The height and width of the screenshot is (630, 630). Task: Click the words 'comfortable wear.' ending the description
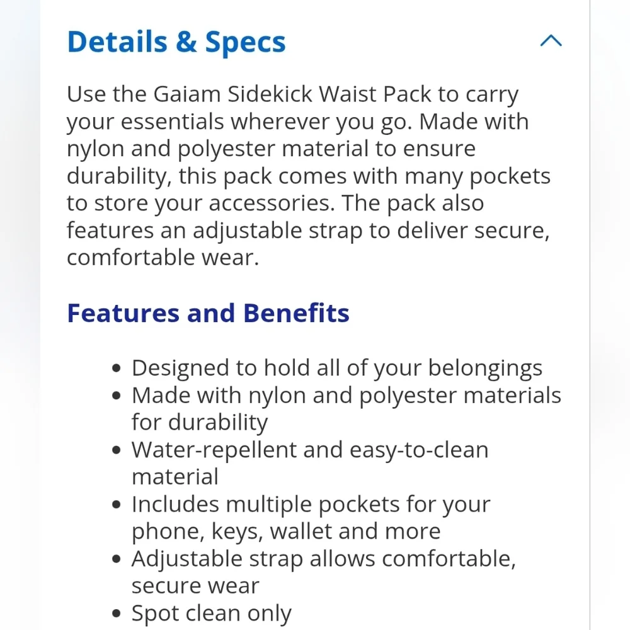click(x=163, y=258)
